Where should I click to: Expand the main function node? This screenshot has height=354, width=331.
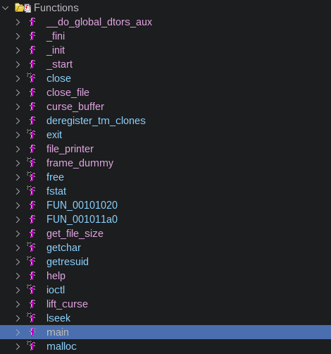tap(18, 332)
